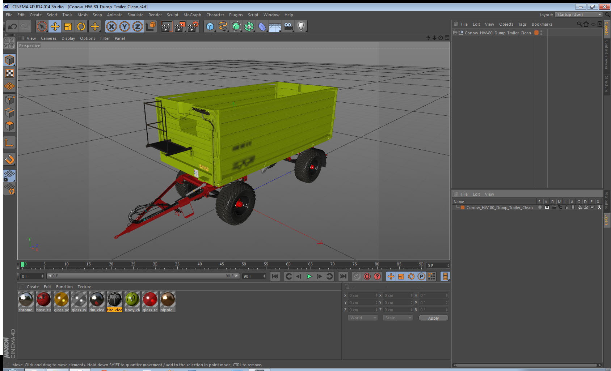Enable Edges mode in left sidebar

(10, 113)
